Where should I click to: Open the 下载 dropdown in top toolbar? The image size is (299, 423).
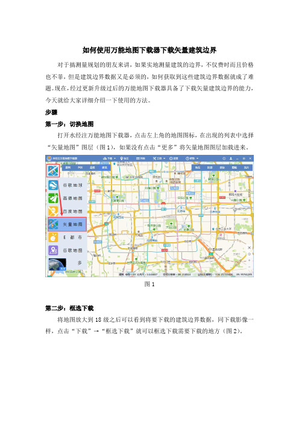click(x=109, y=158)
